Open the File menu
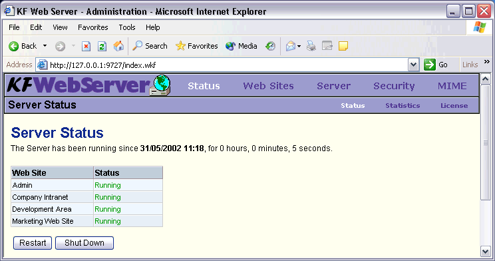Image resolution: width=495 pixels, height=261 pixels. tap(14, 27)
